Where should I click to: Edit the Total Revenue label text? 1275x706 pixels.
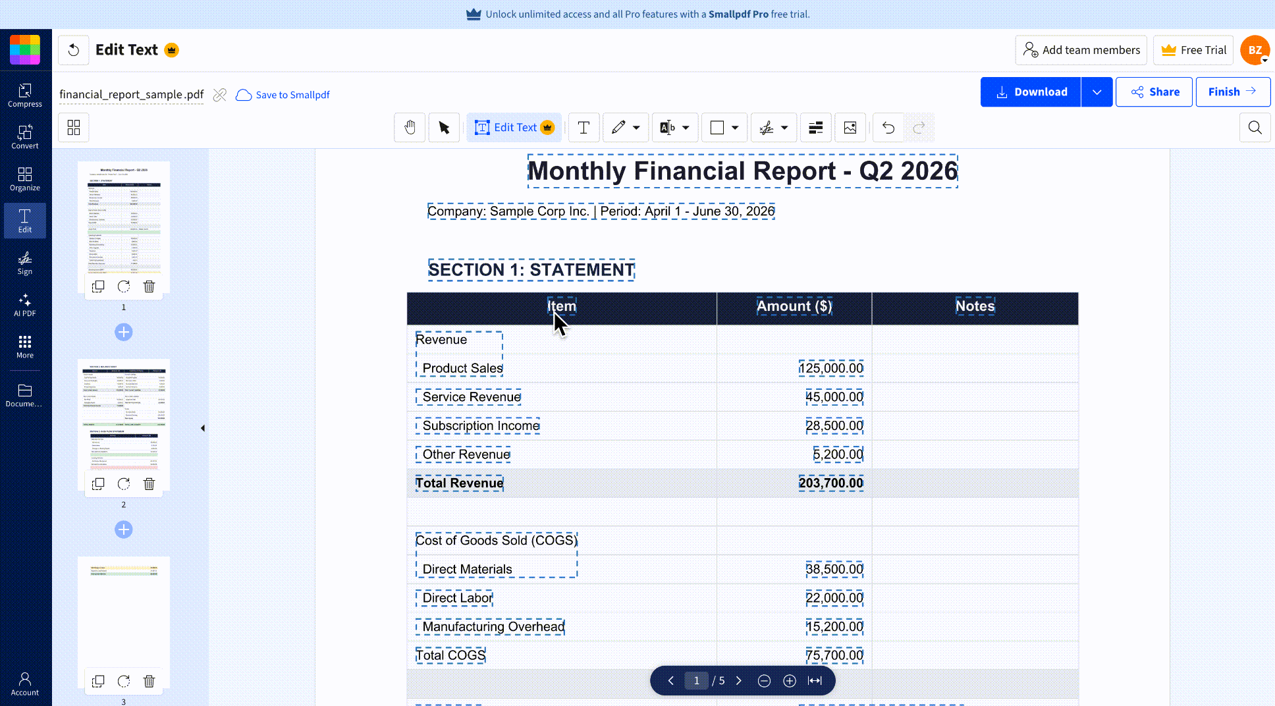coord(459,483)
